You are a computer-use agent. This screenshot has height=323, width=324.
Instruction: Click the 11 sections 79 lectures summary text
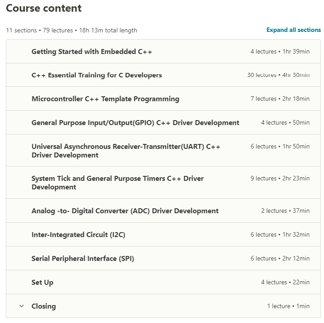click(72, 30)
